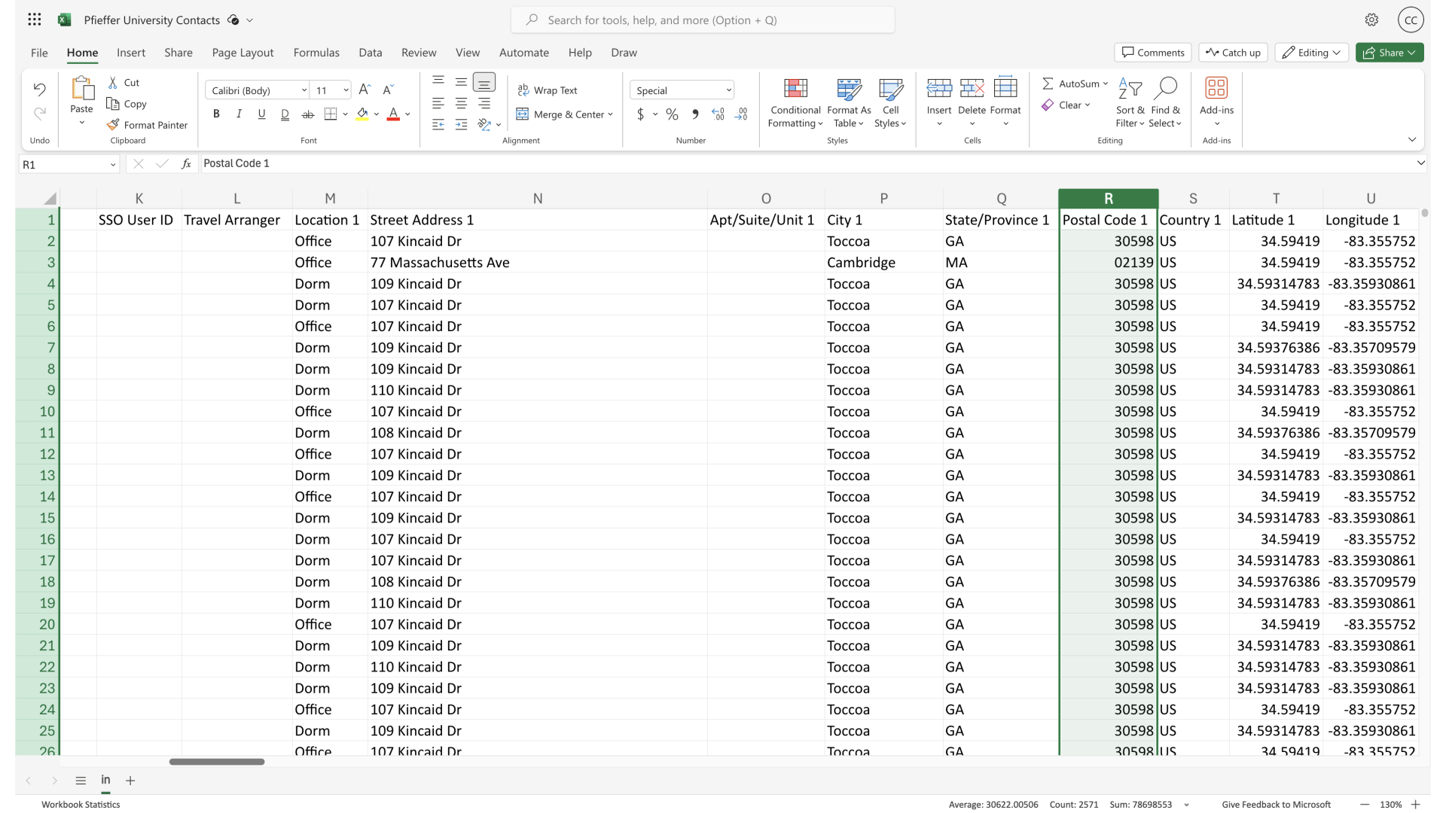Open the Automate menu

pyautogui.click(x=524, y=53)
